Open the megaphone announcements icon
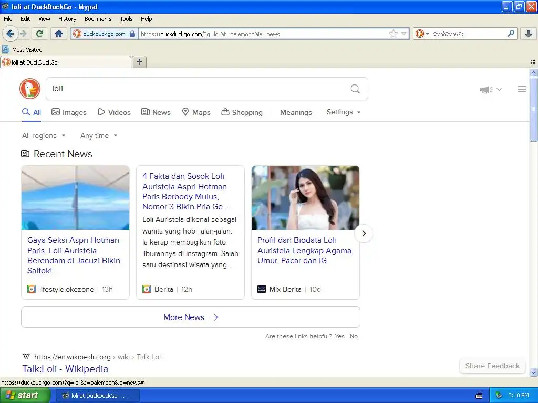This screenshot has height=403, width=538. coord(486,90)
